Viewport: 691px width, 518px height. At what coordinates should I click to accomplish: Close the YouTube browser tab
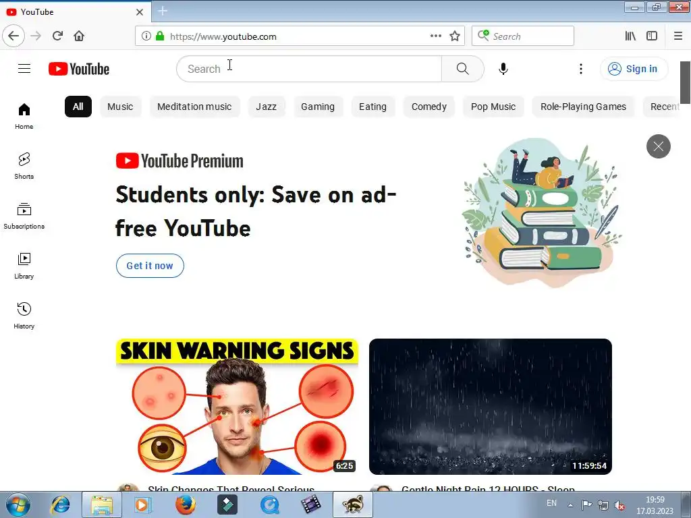point(139,12)
